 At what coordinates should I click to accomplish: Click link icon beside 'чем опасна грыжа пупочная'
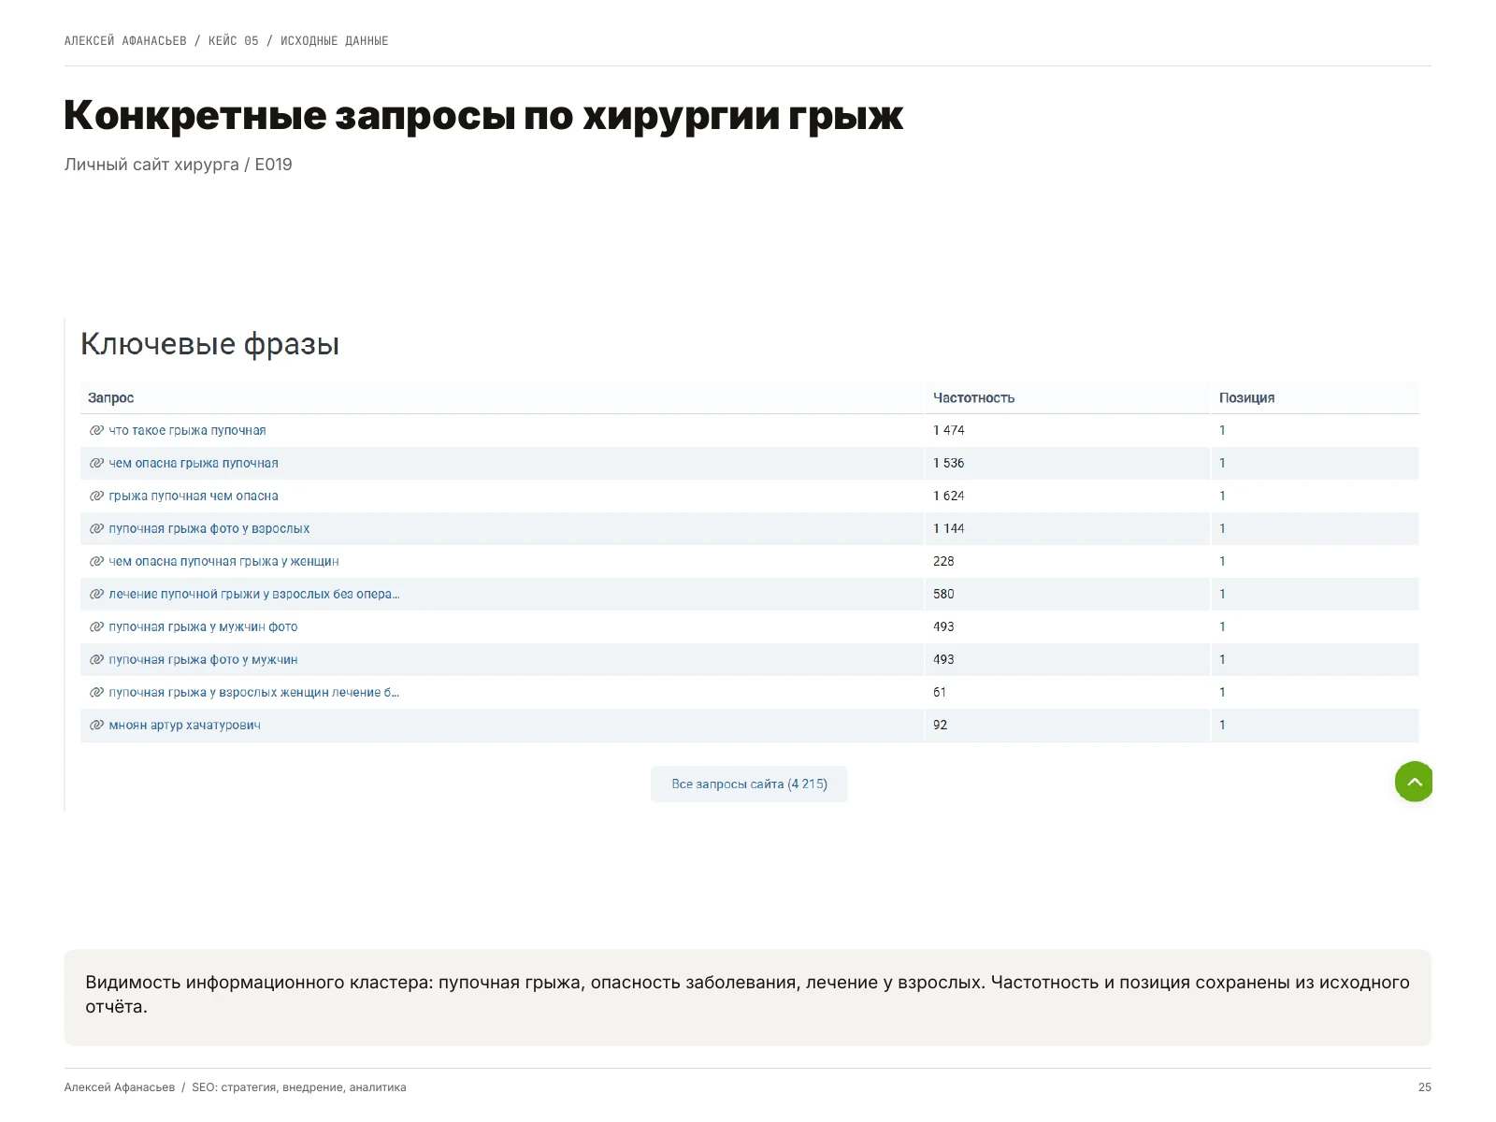point(96,463)
